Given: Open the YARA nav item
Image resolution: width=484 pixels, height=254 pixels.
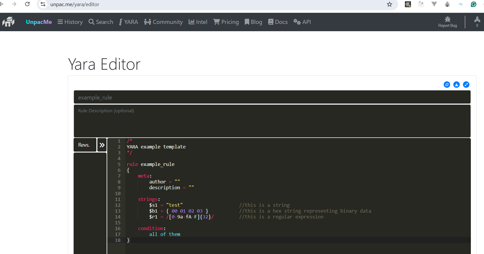Looking at the screenshot, I should click(x=129, y=22).
